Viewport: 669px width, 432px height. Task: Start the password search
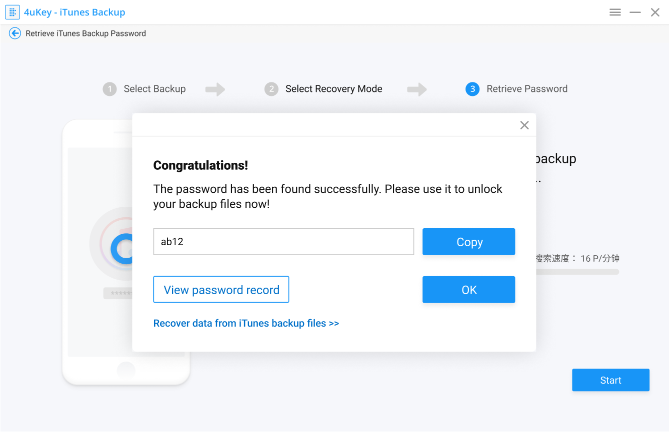(x=610, y=380)
